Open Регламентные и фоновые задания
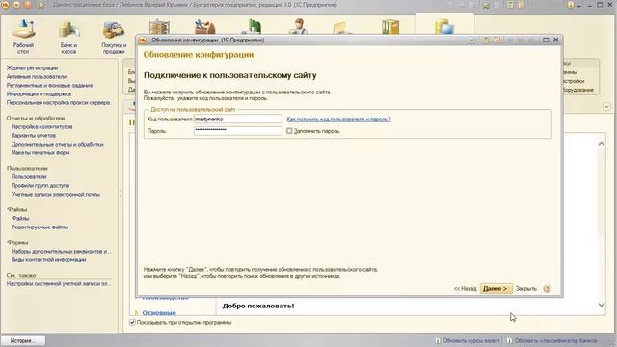This screenshot has height=347, width=617. pyautogui.click(x=49, y=86)
